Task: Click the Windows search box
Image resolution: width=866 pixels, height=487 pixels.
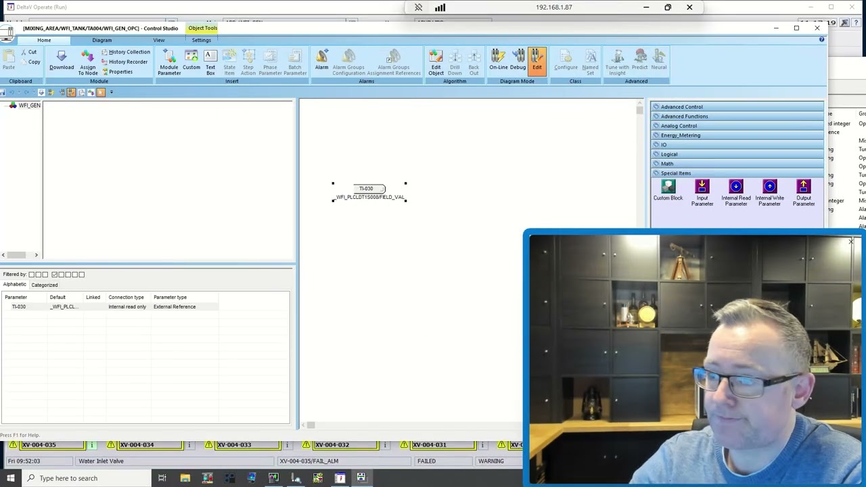Action: click(87, 478)
